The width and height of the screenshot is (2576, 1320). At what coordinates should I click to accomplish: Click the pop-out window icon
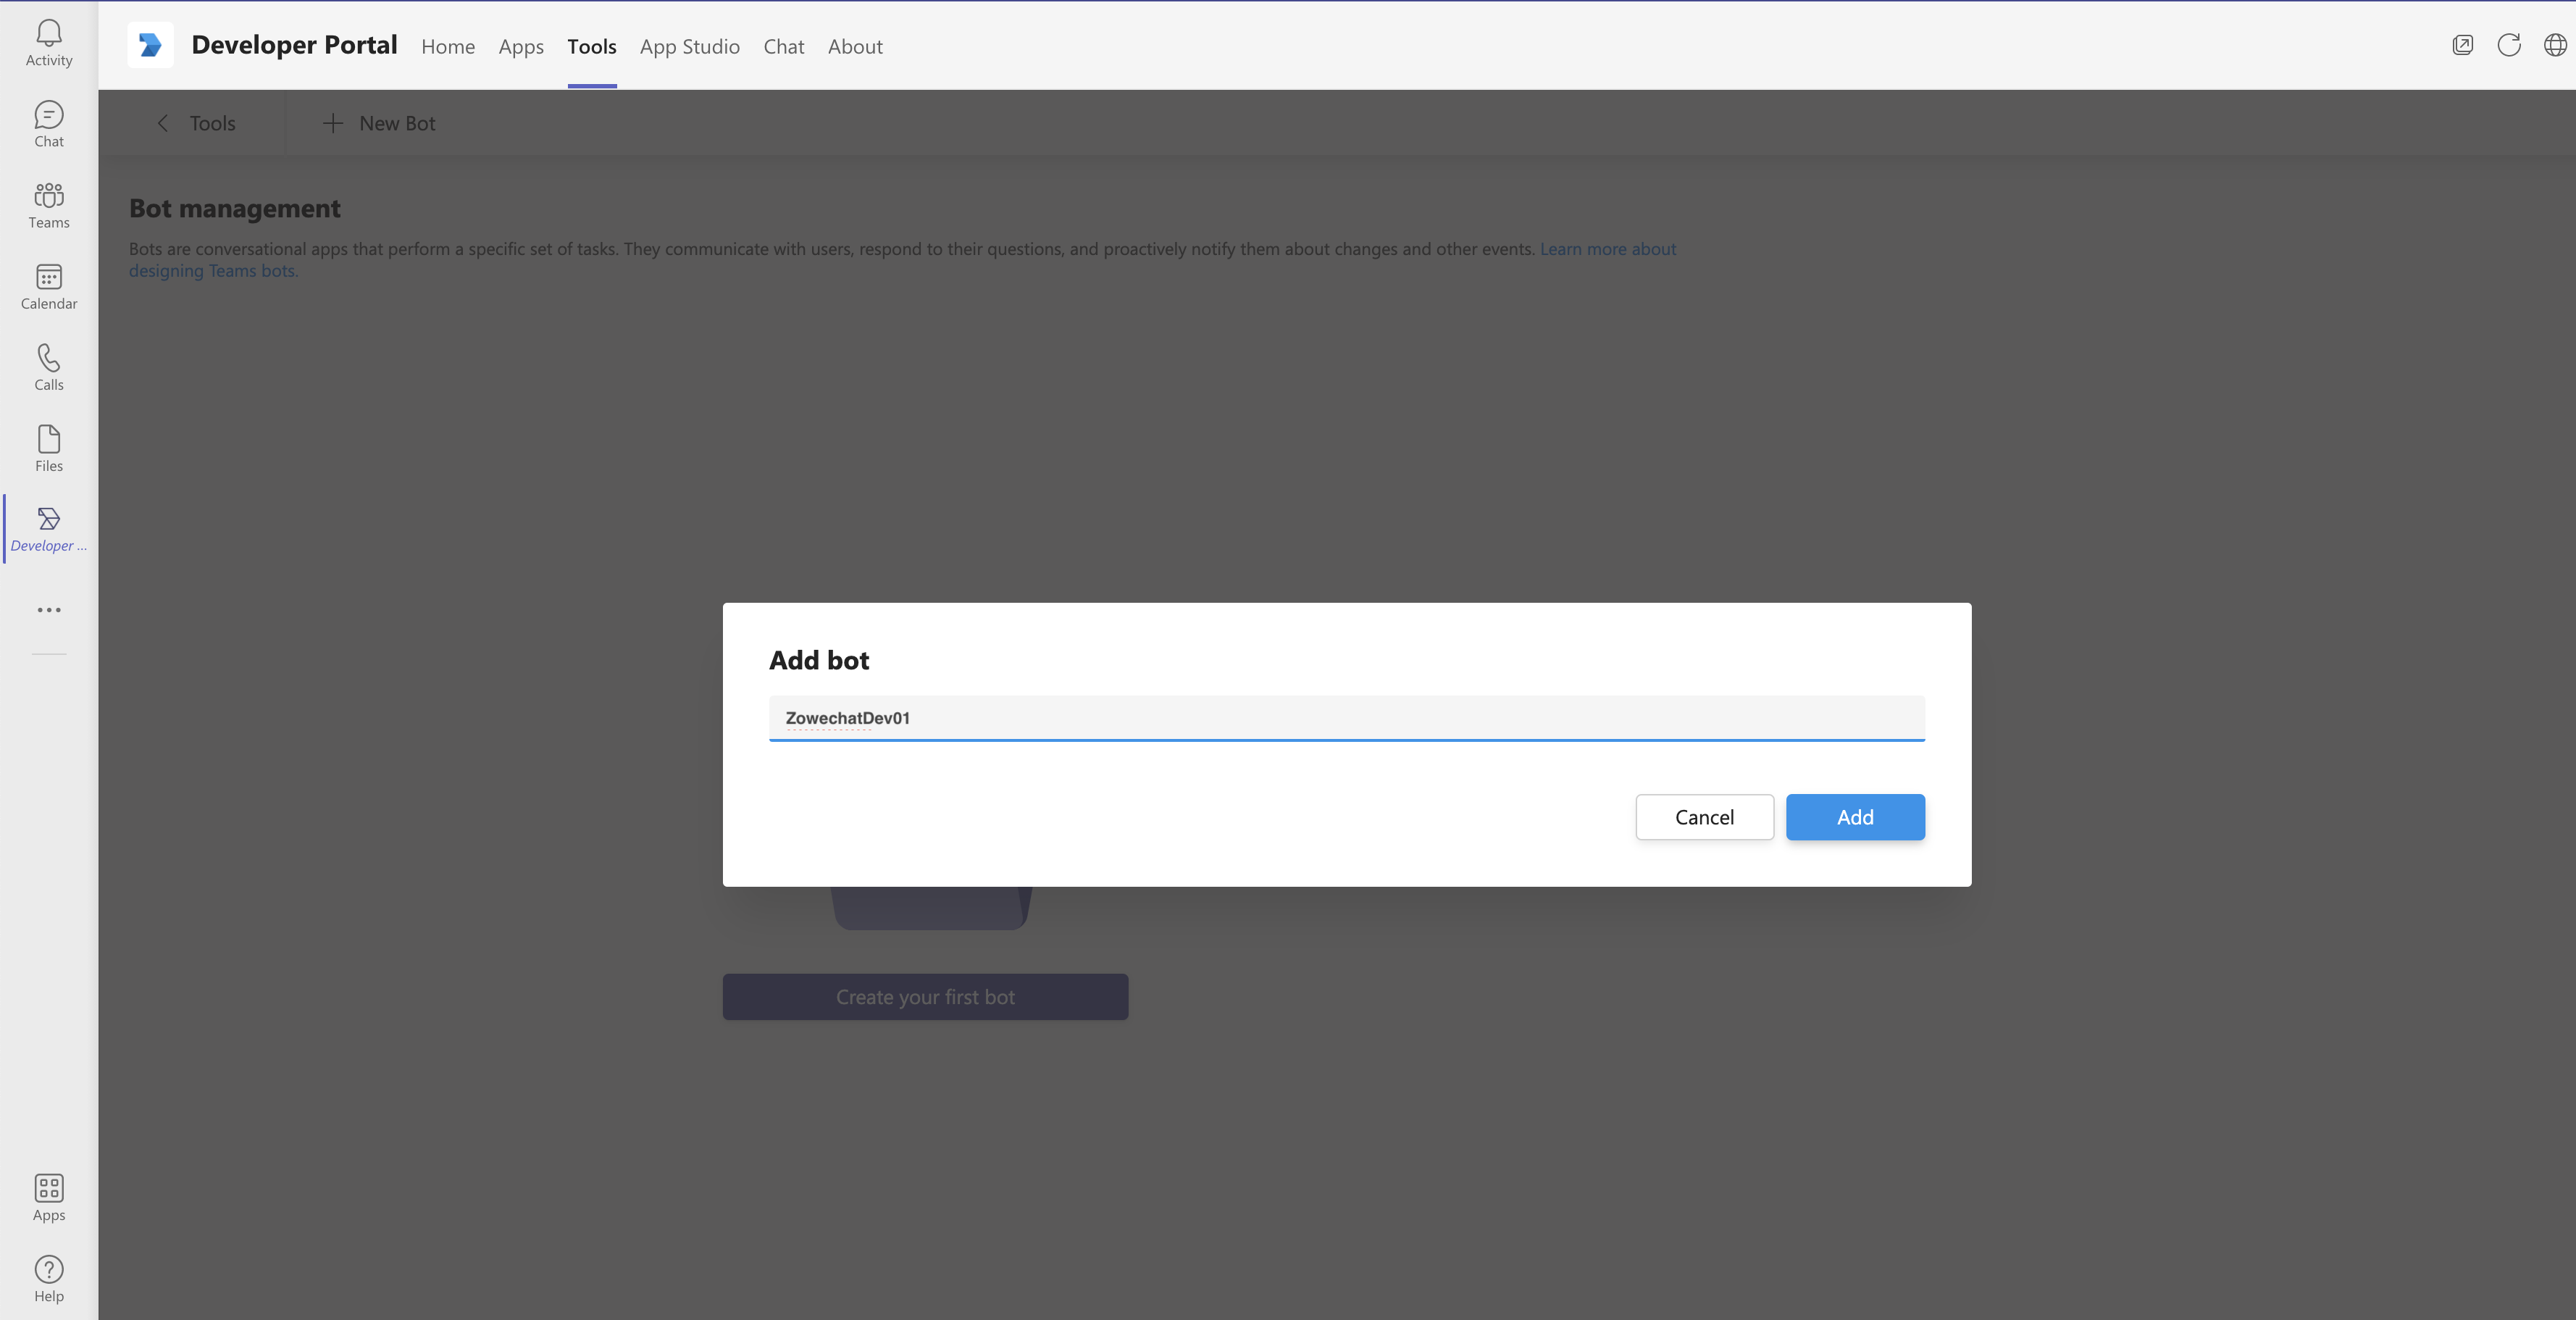(2462, 45)
